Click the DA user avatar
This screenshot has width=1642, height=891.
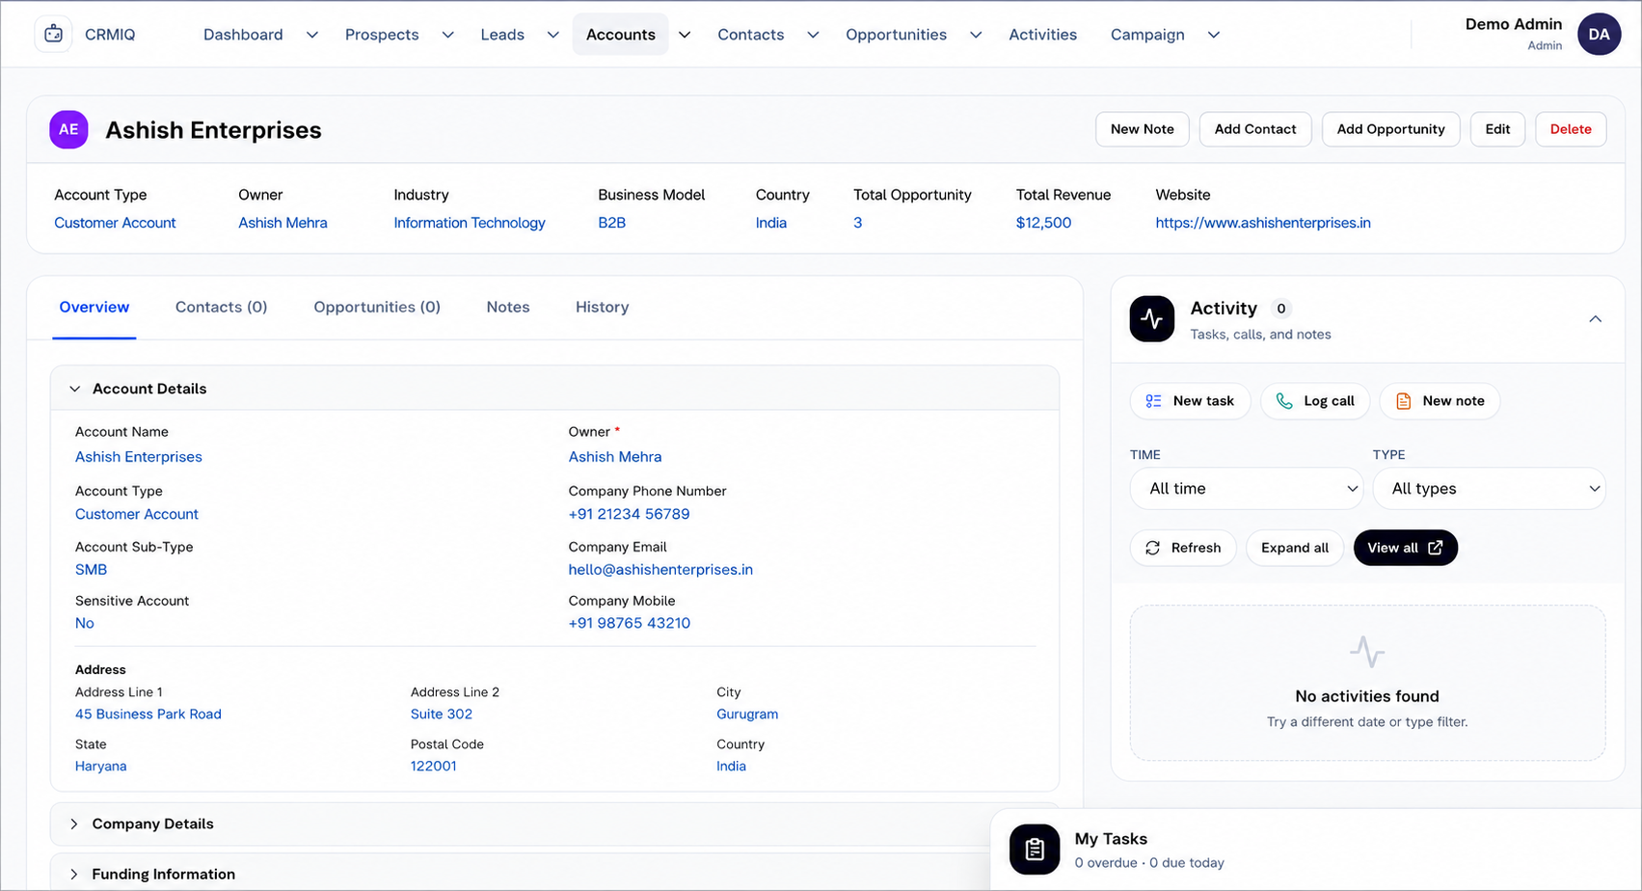coord(1599,34)
